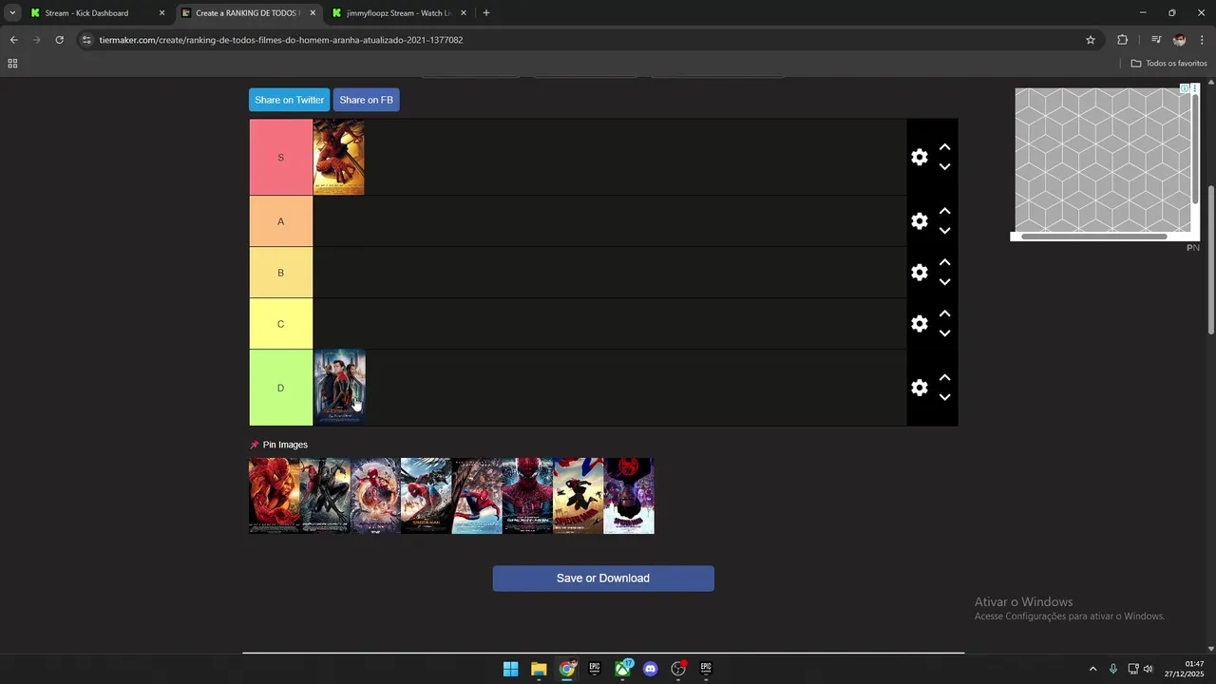This screenshot has width=1216, height=684.
Task: Pick the No Way Home poster
Action: [375, 496]
